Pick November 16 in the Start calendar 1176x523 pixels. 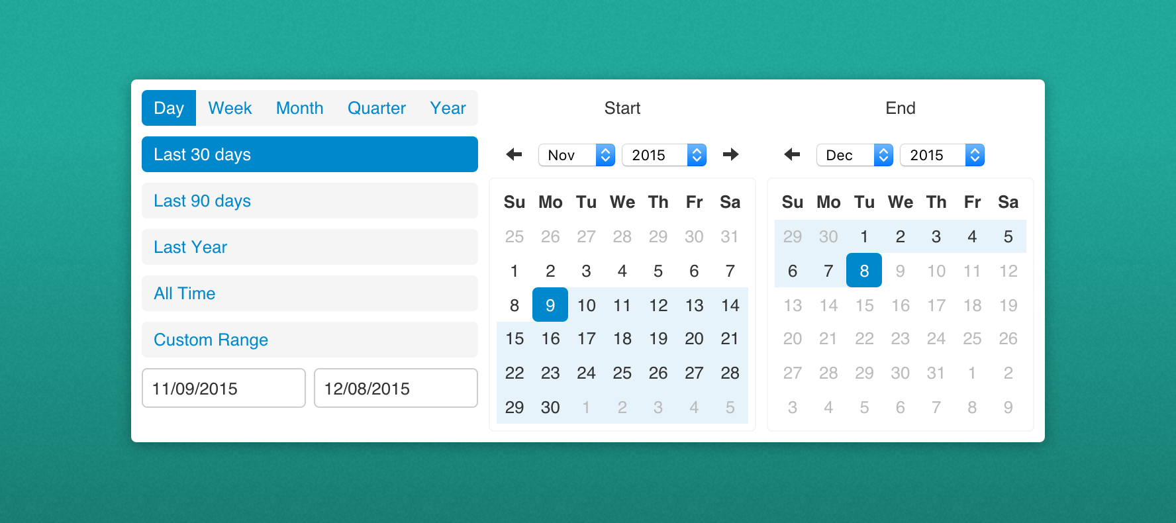[550, 339]
